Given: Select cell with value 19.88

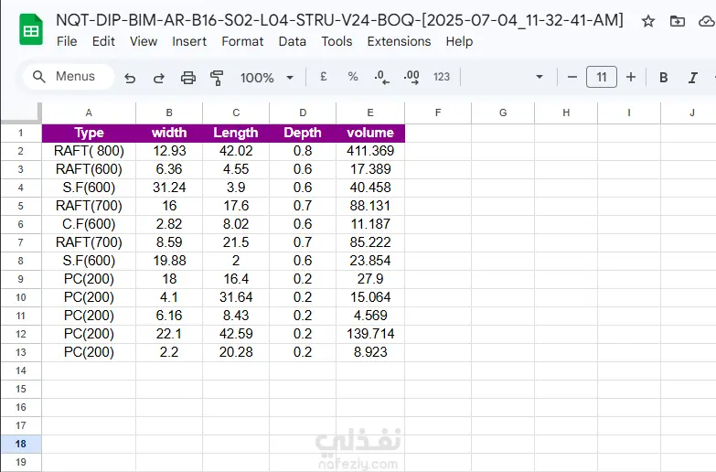Looking at the screenshot, I should click(169, 261).
